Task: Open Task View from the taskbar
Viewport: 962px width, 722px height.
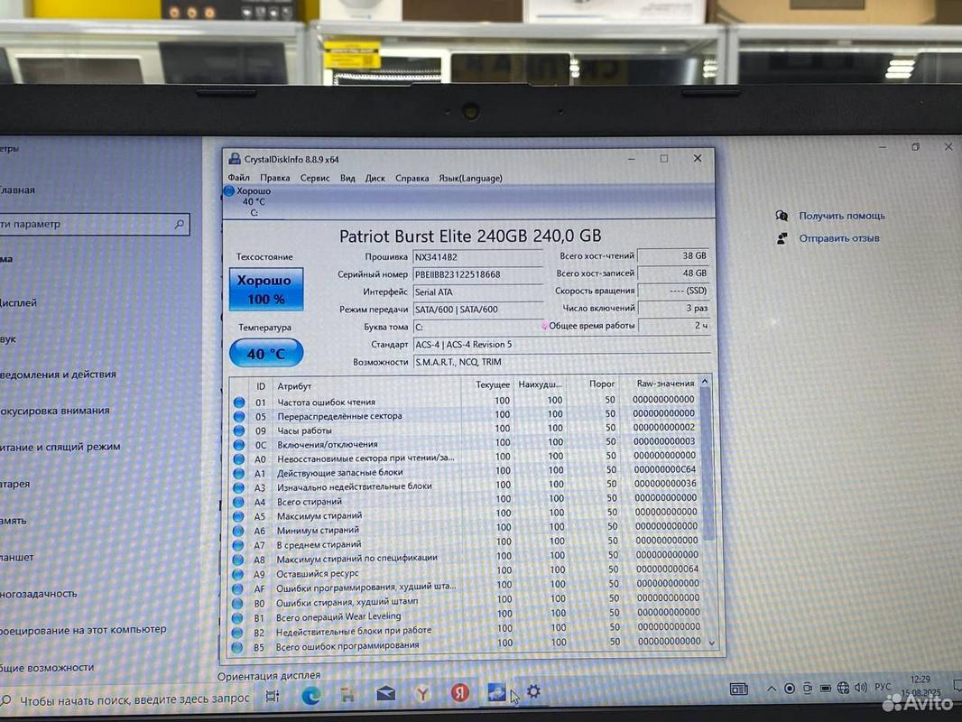Action: click(273, 696)
